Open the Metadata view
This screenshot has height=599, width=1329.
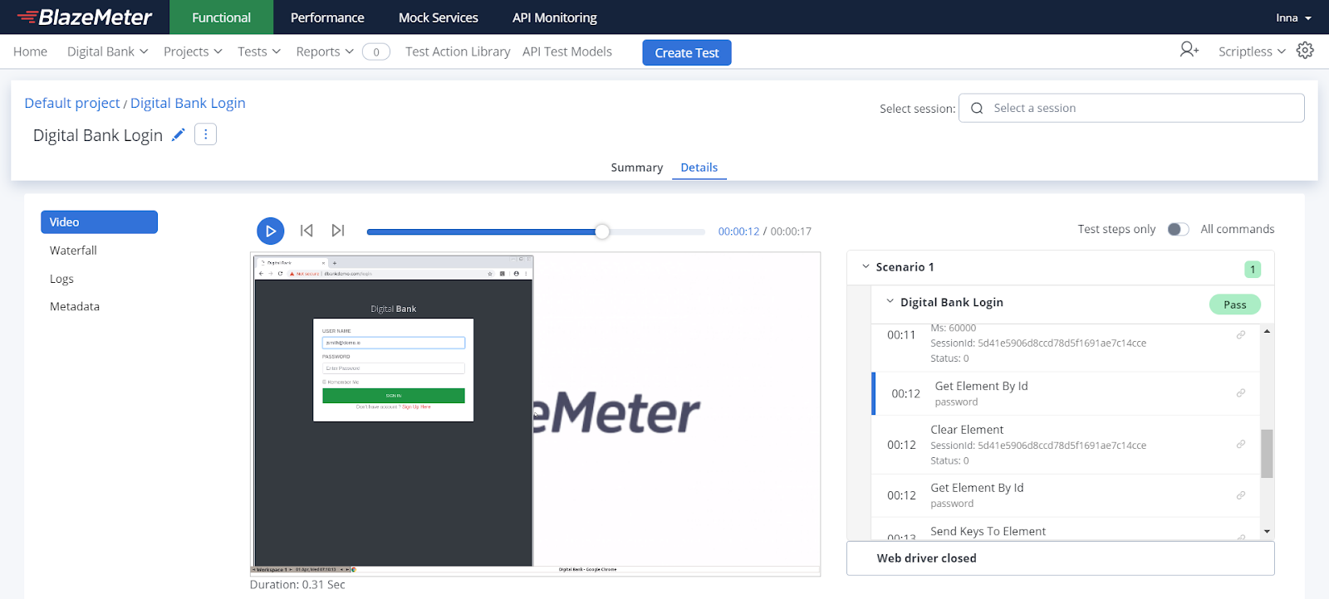tap(75, 307)
